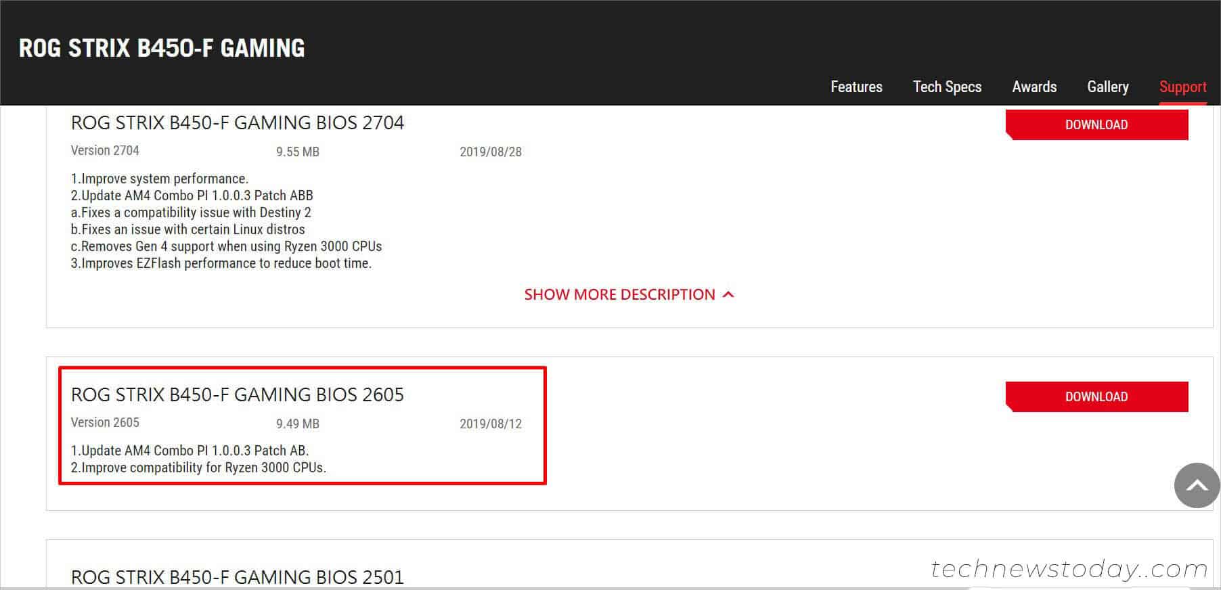Click line 'Update AM4 Combo PI 1.0.0.3 Patch ABB'
This screenshot has height=590, width=1221.
point(192,196)
